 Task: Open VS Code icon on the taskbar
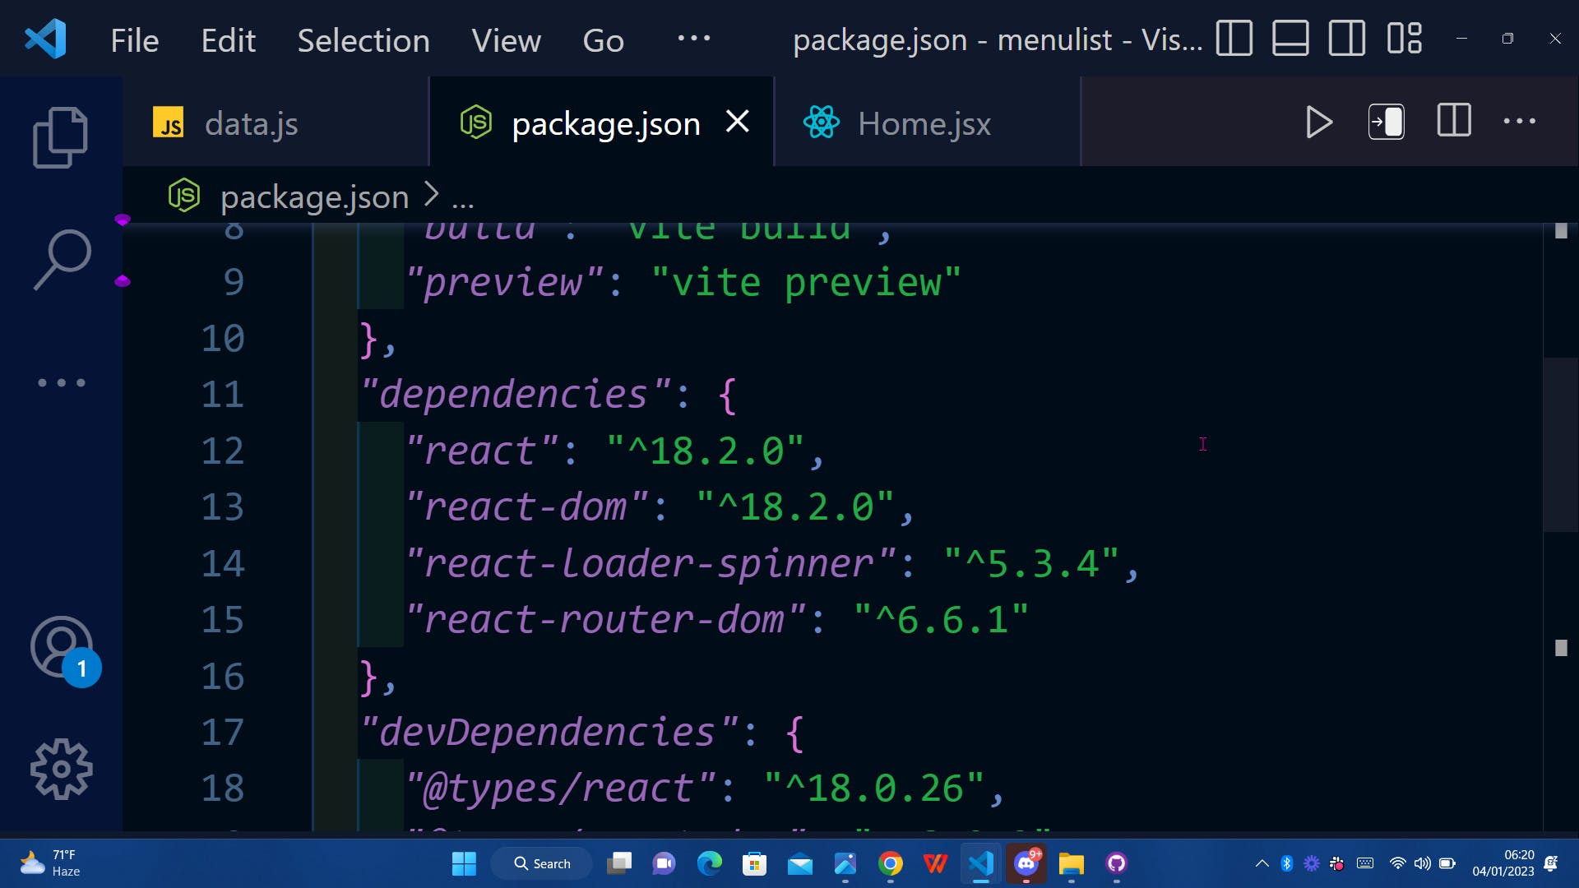pyautogui.click(x=980, y=864)
